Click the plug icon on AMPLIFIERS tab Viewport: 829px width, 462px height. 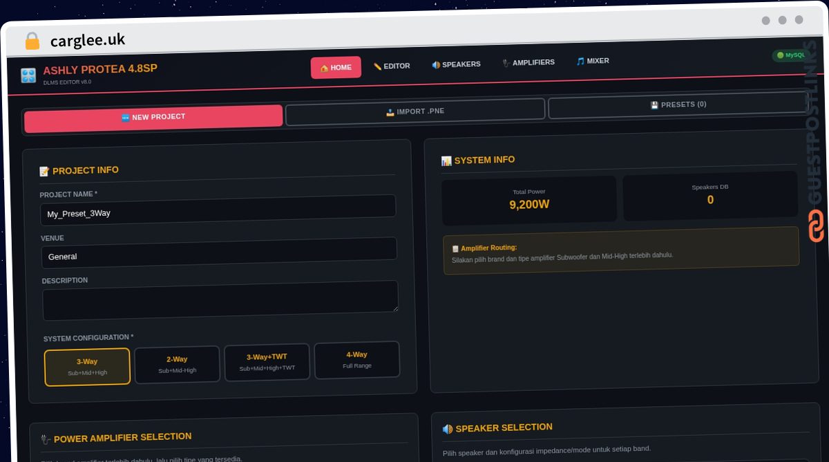click(506, 63)
